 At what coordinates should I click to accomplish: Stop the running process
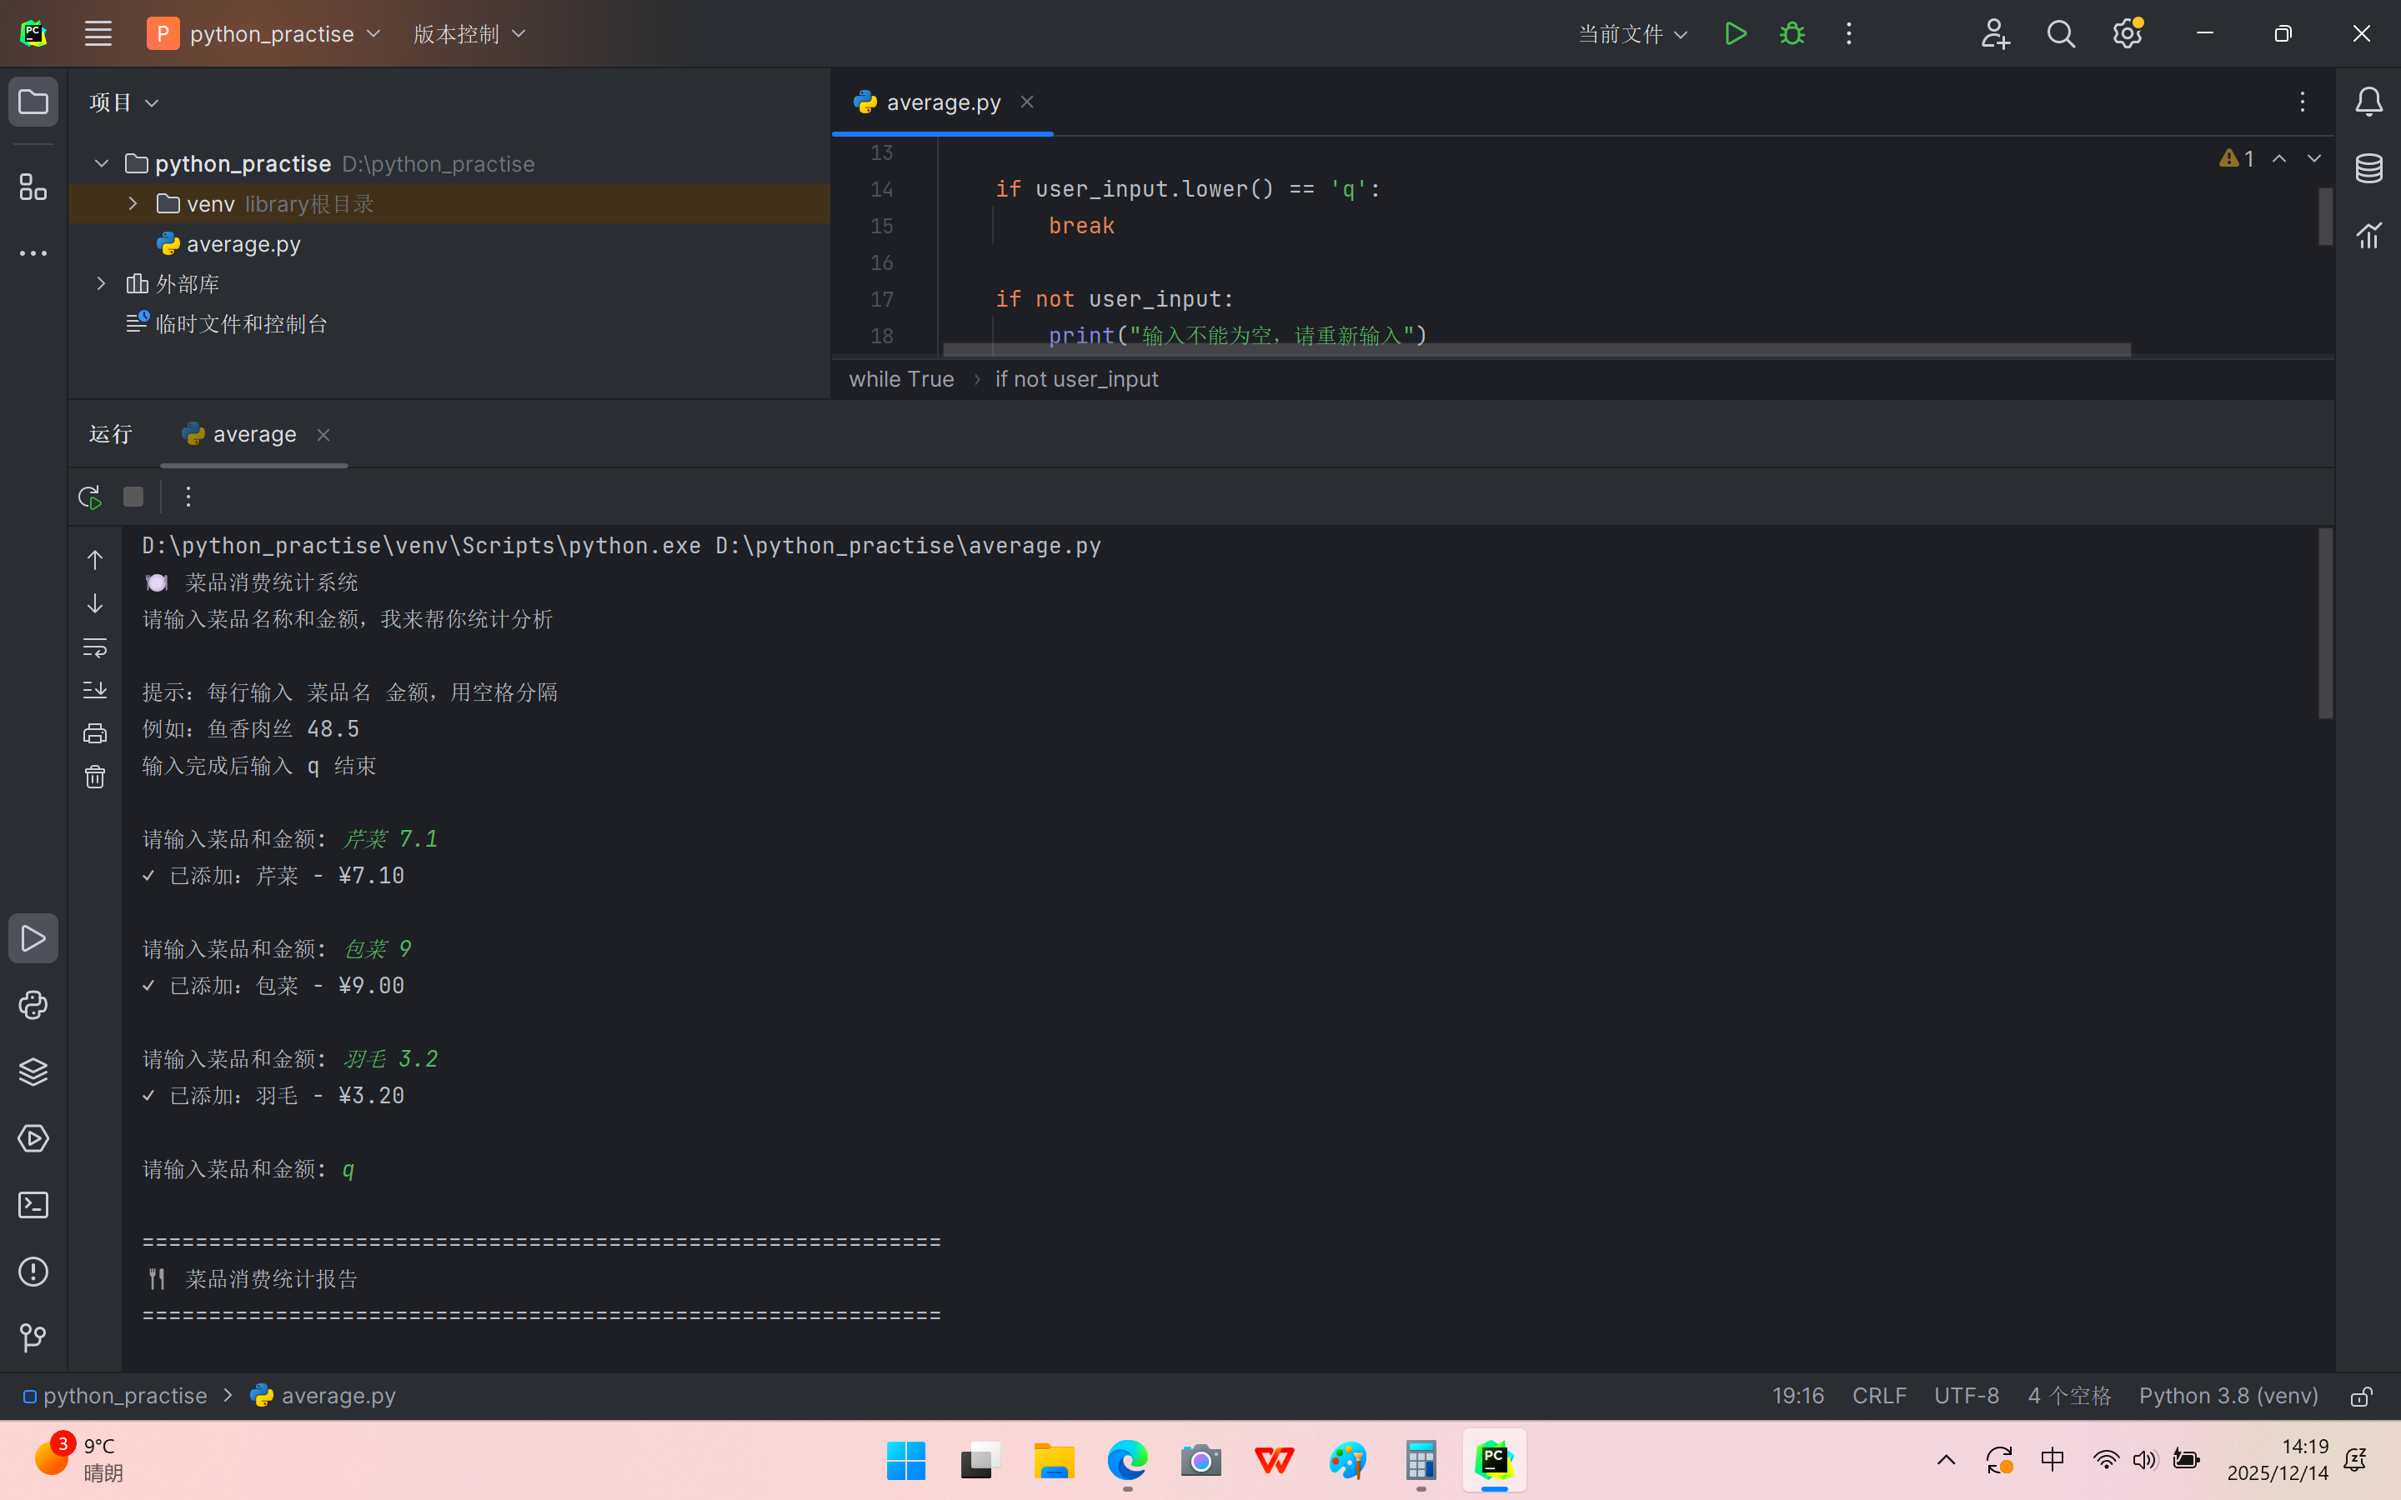[x=133, y=497]
